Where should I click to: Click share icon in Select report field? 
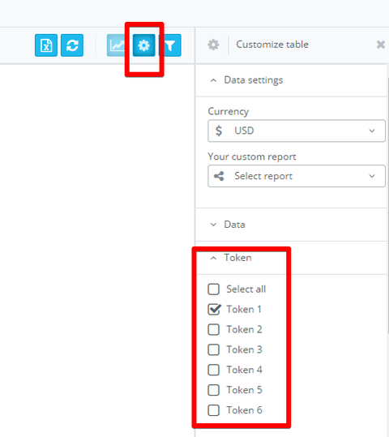pyautogui.click(x=219, y=176)
